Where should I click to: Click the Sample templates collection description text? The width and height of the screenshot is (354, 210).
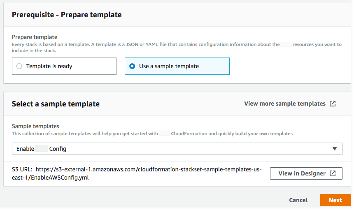[152, 134]
